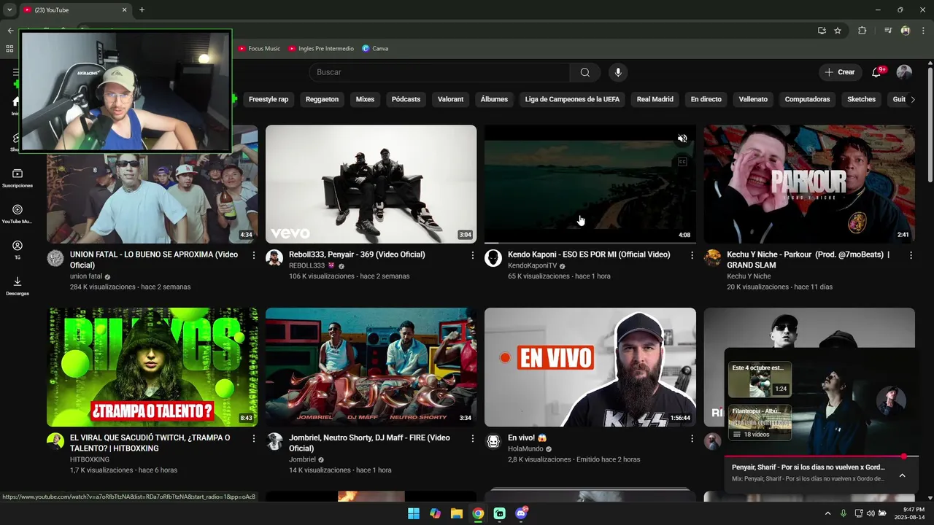
Task: Toggle the microphone indicator in system tray
Action: point(843,513)
